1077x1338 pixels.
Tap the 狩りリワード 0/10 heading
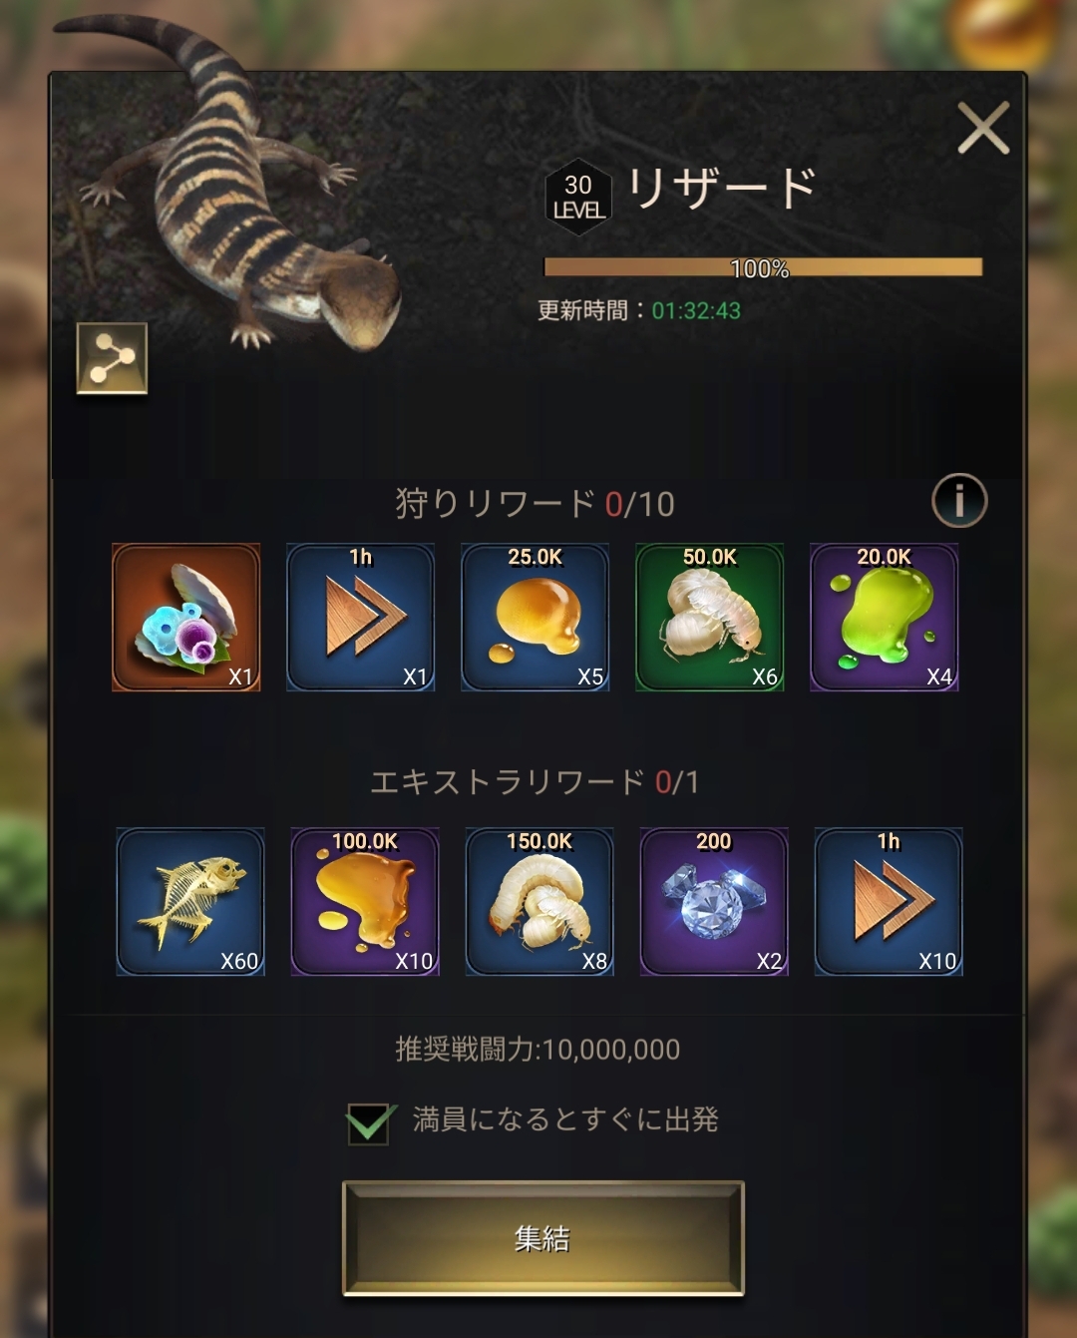pos(536,504)
